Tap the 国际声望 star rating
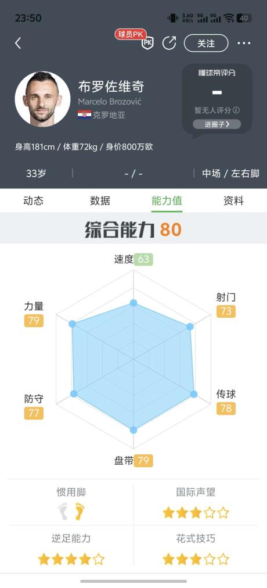The image size is (267, 588). pyautogui.click(x=196, y=512)
